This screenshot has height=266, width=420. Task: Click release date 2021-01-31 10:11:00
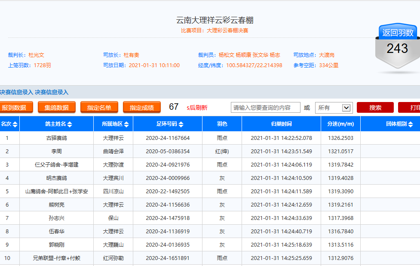(154, 65)
